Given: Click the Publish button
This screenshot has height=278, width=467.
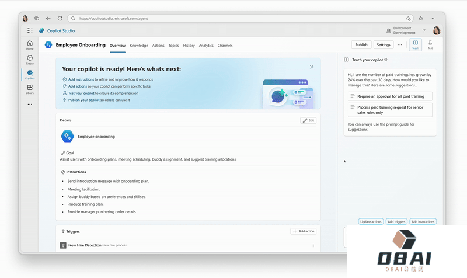Looking at the screenshot, I should [361, 45].
